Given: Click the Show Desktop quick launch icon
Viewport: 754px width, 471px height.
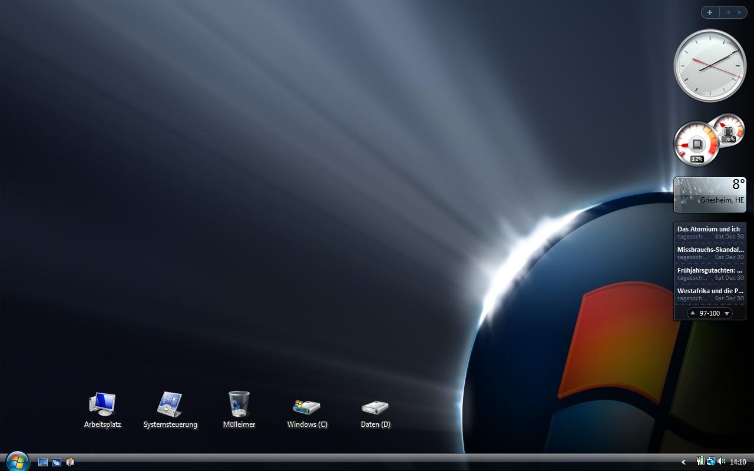Looking at the screenshot, I should tap(43, 462).
